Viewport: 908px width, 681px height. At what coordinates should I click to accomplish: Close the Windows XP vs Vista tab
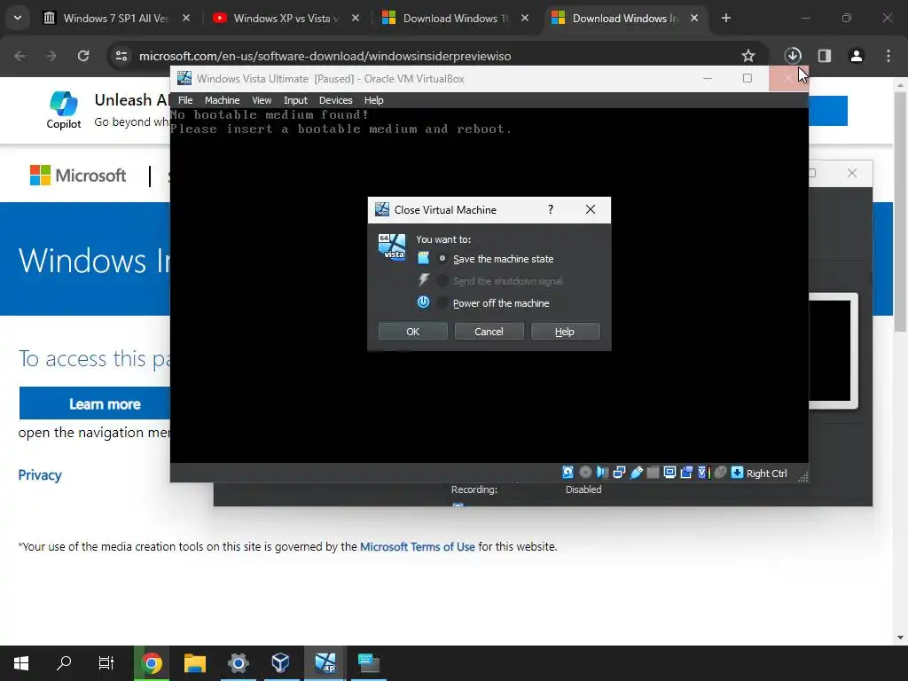[x=356, y=18]
